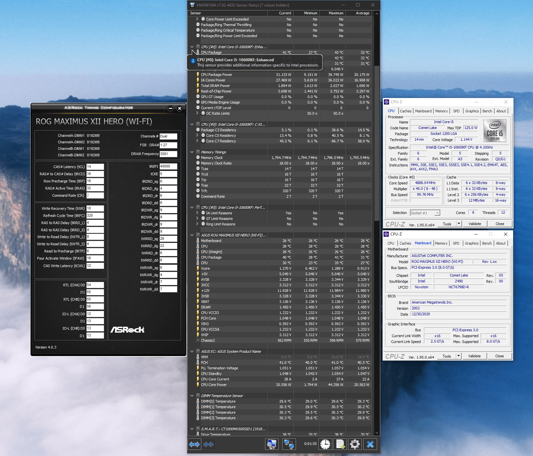Click the scroll-up arrow of HWiNFO sensor list
533x456 pixels.
[x=377, y=14]
